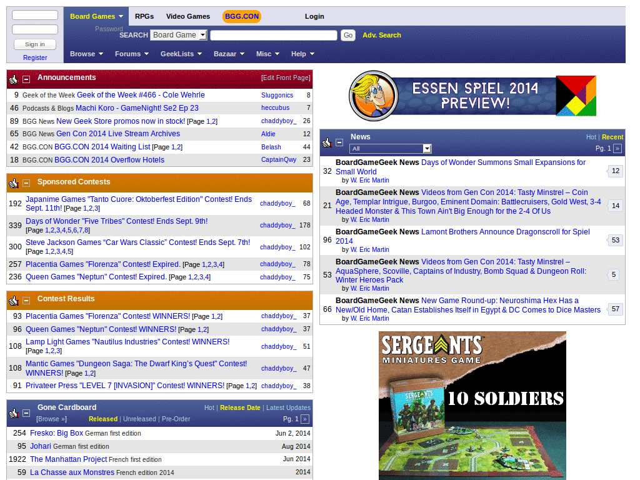The height and width of the screenshot is (480, 640).
Task: Open the Help menu
Action: 302,54
